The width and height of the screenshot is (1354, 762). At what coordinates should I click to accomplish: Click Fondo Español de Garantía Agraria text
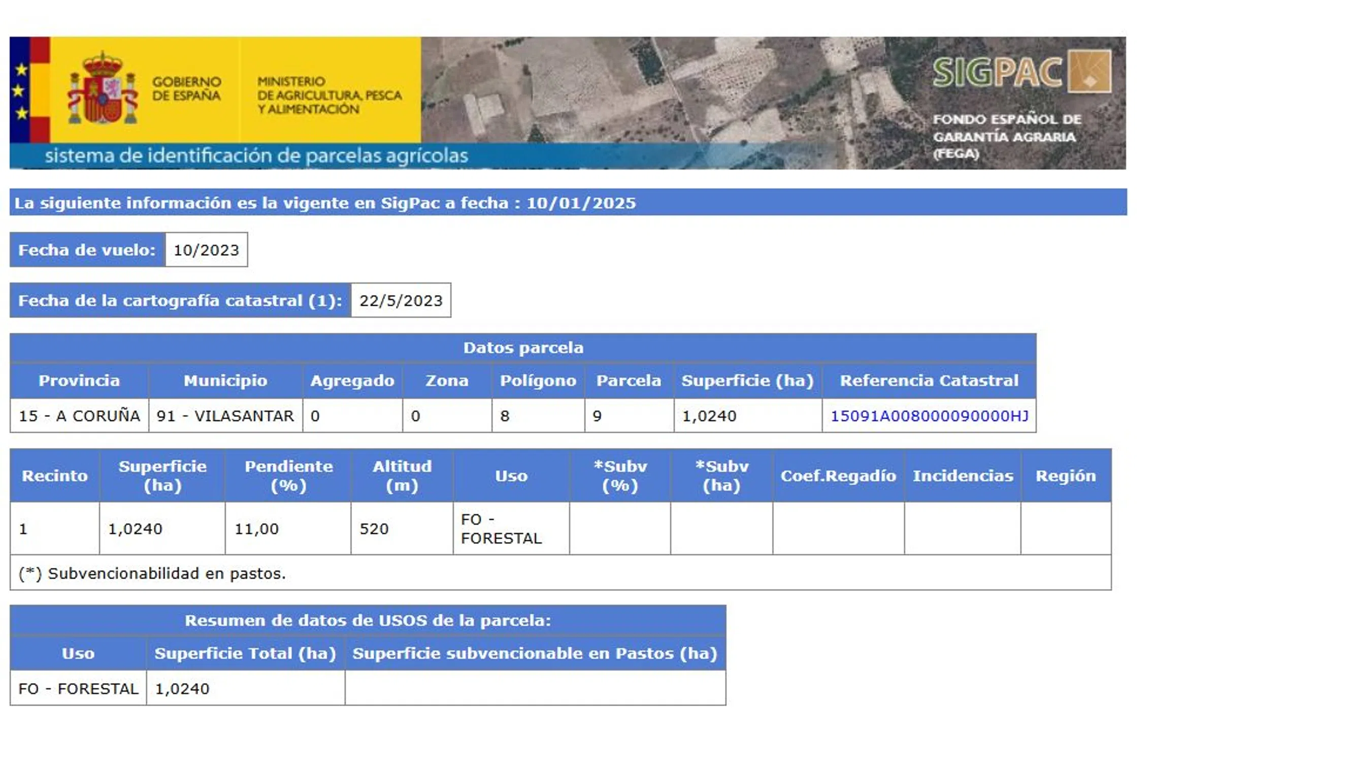coord(1007,136)
